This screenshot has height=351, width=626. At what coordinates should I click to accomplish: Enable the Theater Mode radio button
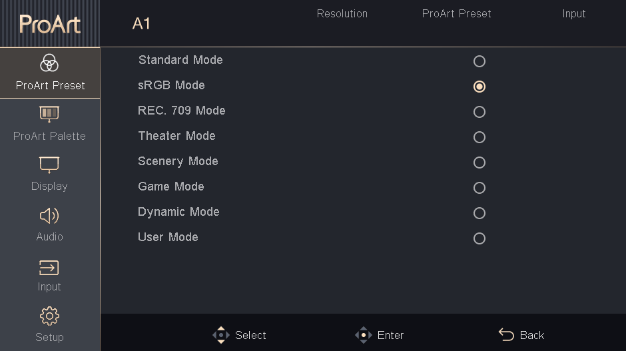click(x=479, y=137)
